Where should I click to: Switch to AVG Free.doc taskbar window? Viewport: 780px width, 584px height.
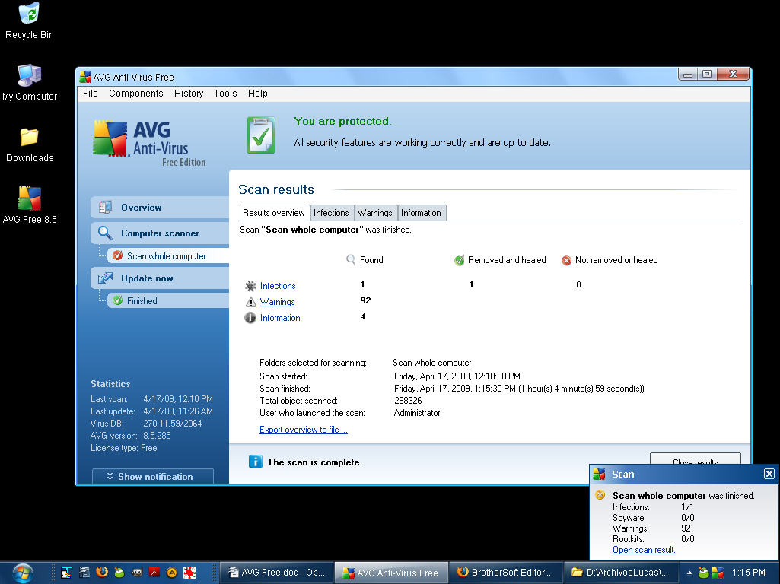click(x=276, y=573)
